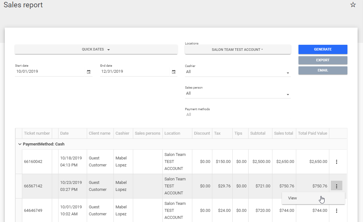This screenshot has height=222, width=363.
Task: Open the Locations dropdown
Action: click(x=237, y=50)
